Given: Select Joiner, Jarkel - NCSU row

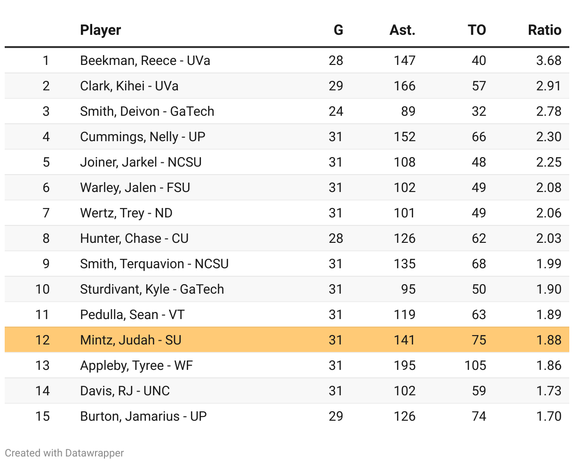Looking at the screenshot, I should tap(141, 162).
